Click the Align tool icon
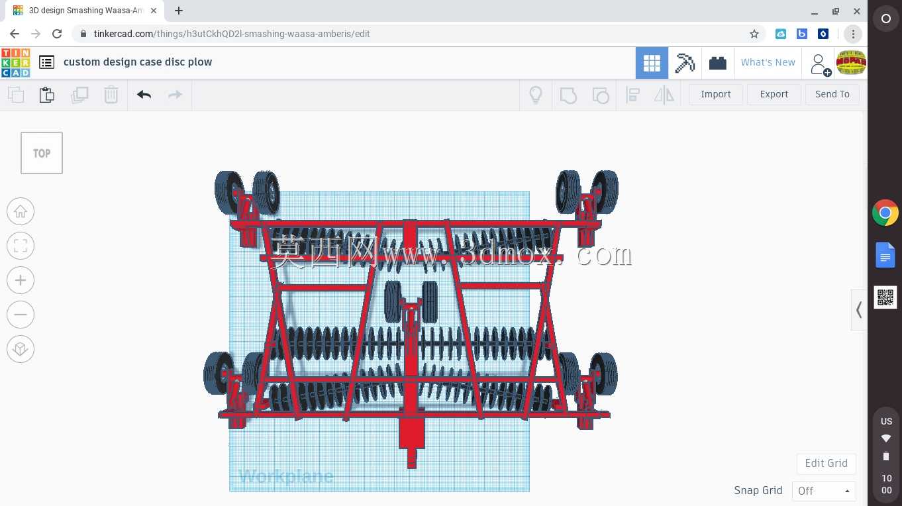Viewport: 902px width, 506px height. pyautogui.click(x=632, y=95)
